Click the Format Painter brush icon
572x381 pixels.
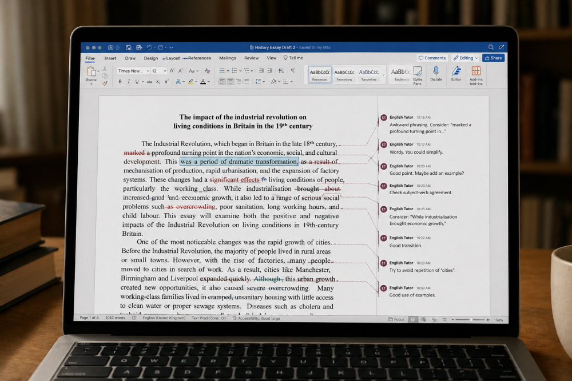[x=105, y=83]
